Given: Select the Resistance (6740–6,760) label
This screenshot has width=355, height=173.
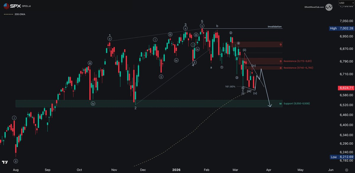Looking at the screenshot, I should pyautogui.click(x=298, y=68).
